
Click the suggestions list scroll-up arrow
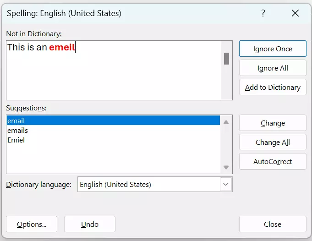tap(226, 122)
